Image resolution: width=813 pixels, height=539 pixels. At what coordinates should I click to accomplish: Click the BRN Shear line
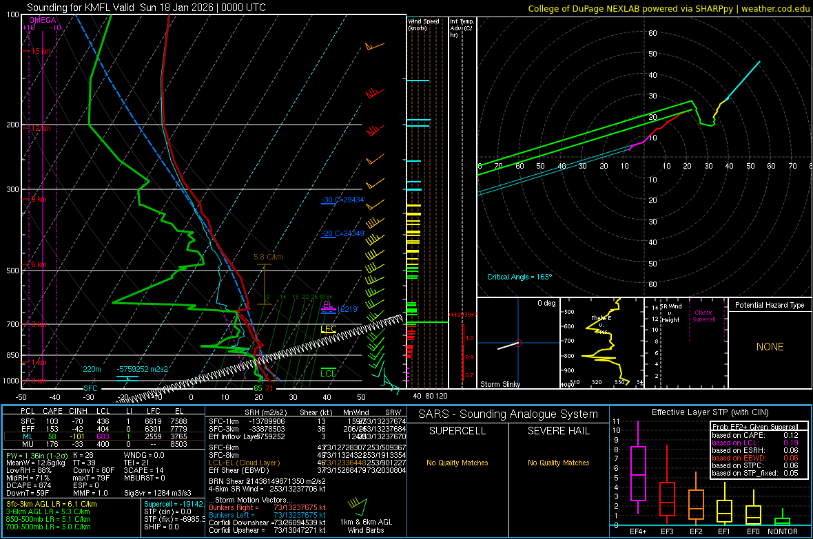[267, 481]
